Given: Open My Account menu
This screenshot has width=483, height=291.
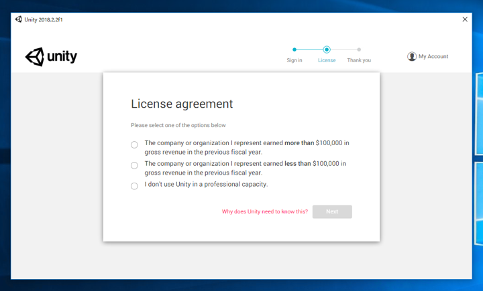Looking at the screenshot, I should pos(427,56).
